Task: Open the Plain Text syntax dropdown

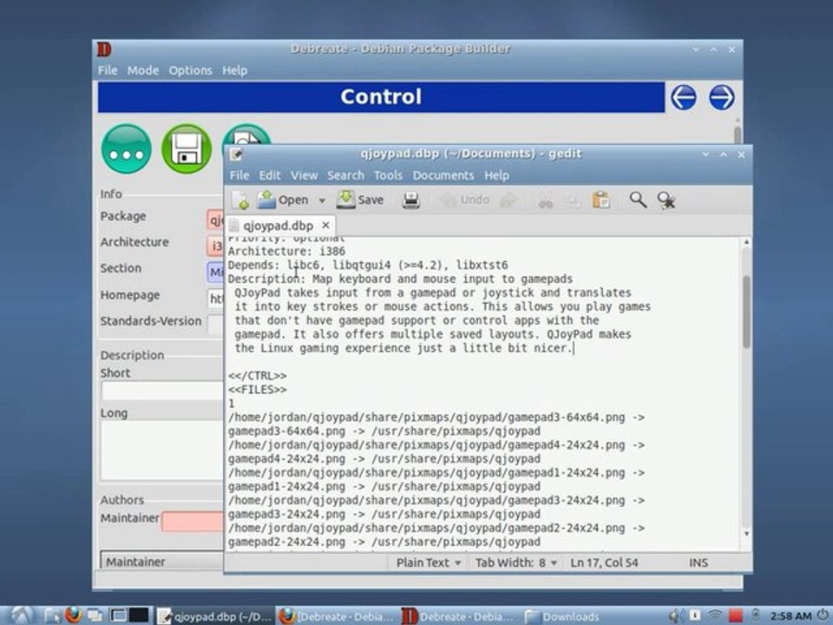Action: tap(428, 562)
